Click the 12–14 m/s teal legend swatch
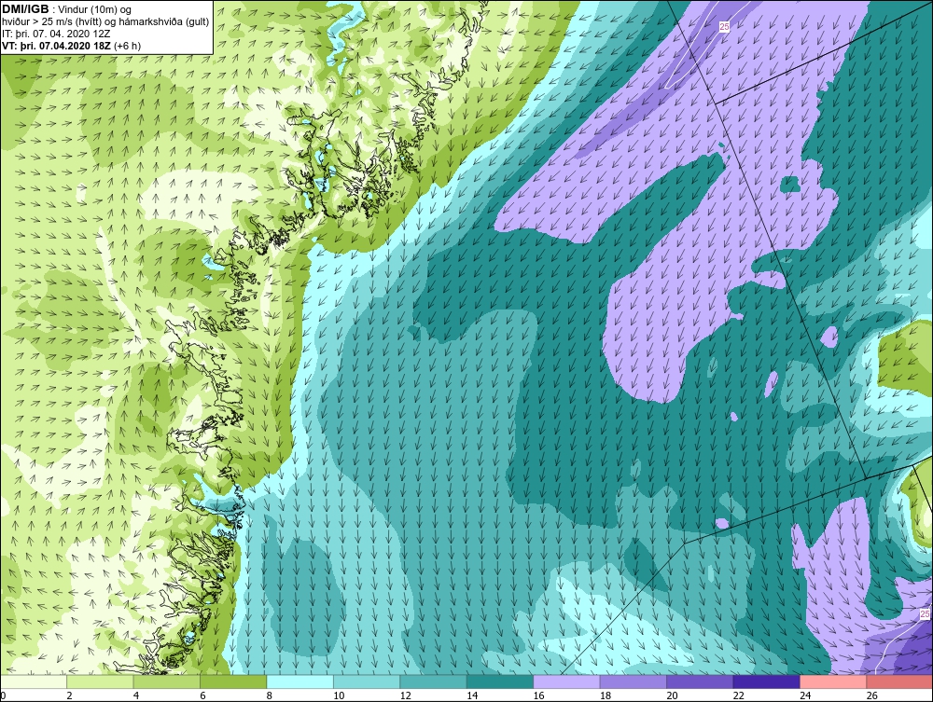 433,681
